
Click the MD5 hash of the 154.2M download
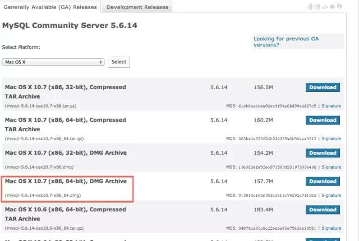pyautogui.click(x=277, y=167)
